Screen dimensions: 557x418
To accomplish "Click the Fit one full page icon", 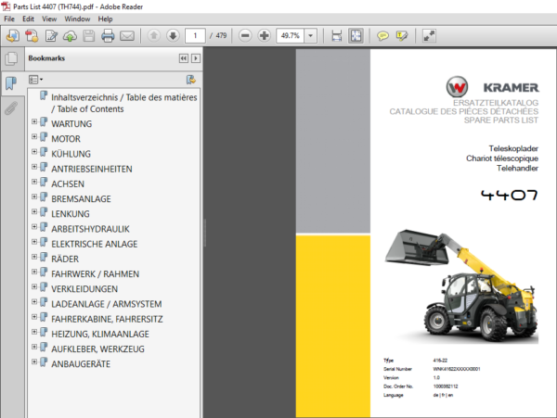I will tap(356, 36).
